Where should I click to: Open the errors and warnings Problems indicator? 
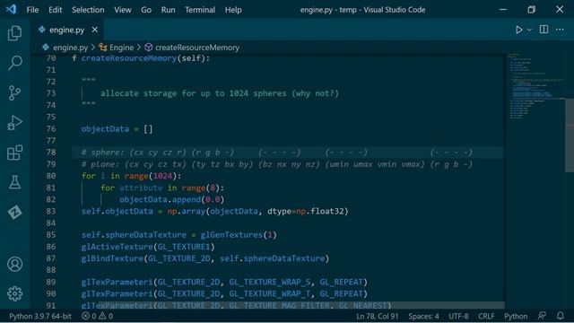pos(98,316)
